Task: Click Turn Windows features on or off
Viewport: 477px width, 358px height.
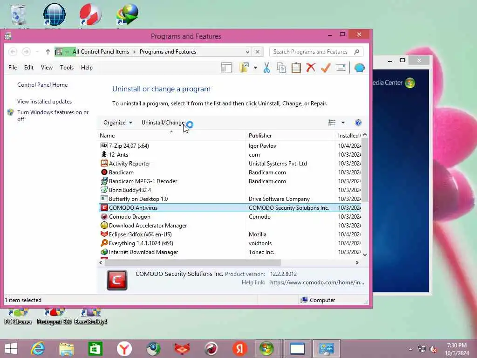Action: click(x=53, y=116)
